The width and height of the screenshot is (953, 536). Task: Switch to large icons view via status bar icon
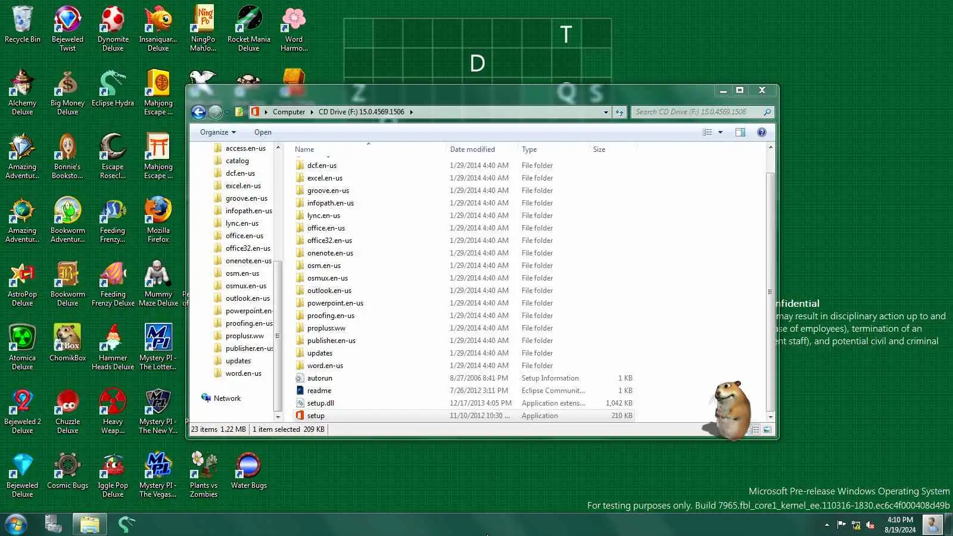[x=767, y=429]
